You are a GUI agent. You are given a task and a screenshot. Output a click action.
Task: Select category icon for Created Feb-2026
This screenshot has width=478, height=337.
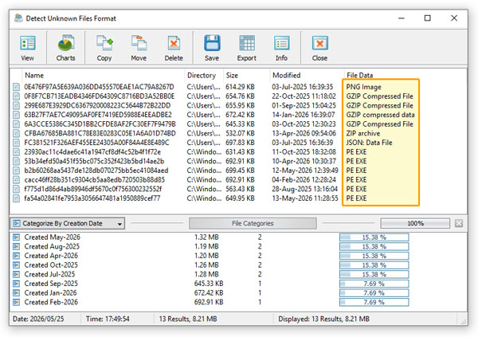click(16, 302)
